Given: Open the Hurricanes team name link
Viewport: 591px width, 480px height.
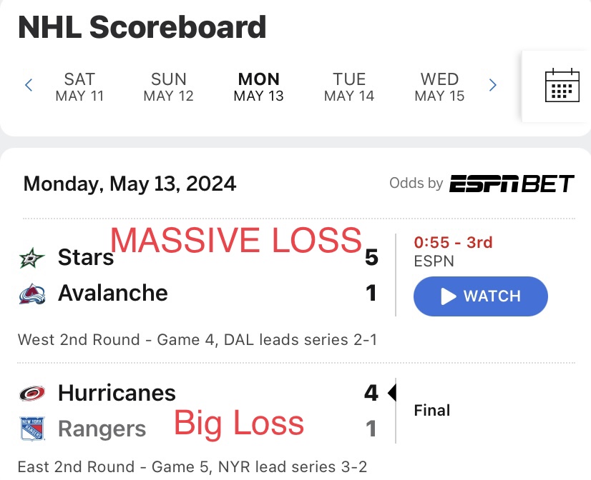Looking at the screenshot, I should [117, 393].
